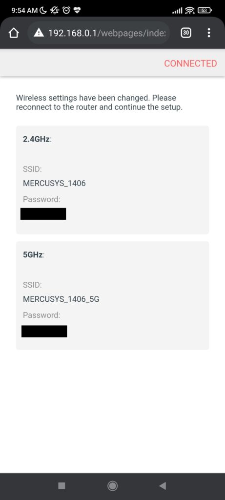Tap the do-not-disturb moon icon
The image size is (225, 500).
[43, 11]
